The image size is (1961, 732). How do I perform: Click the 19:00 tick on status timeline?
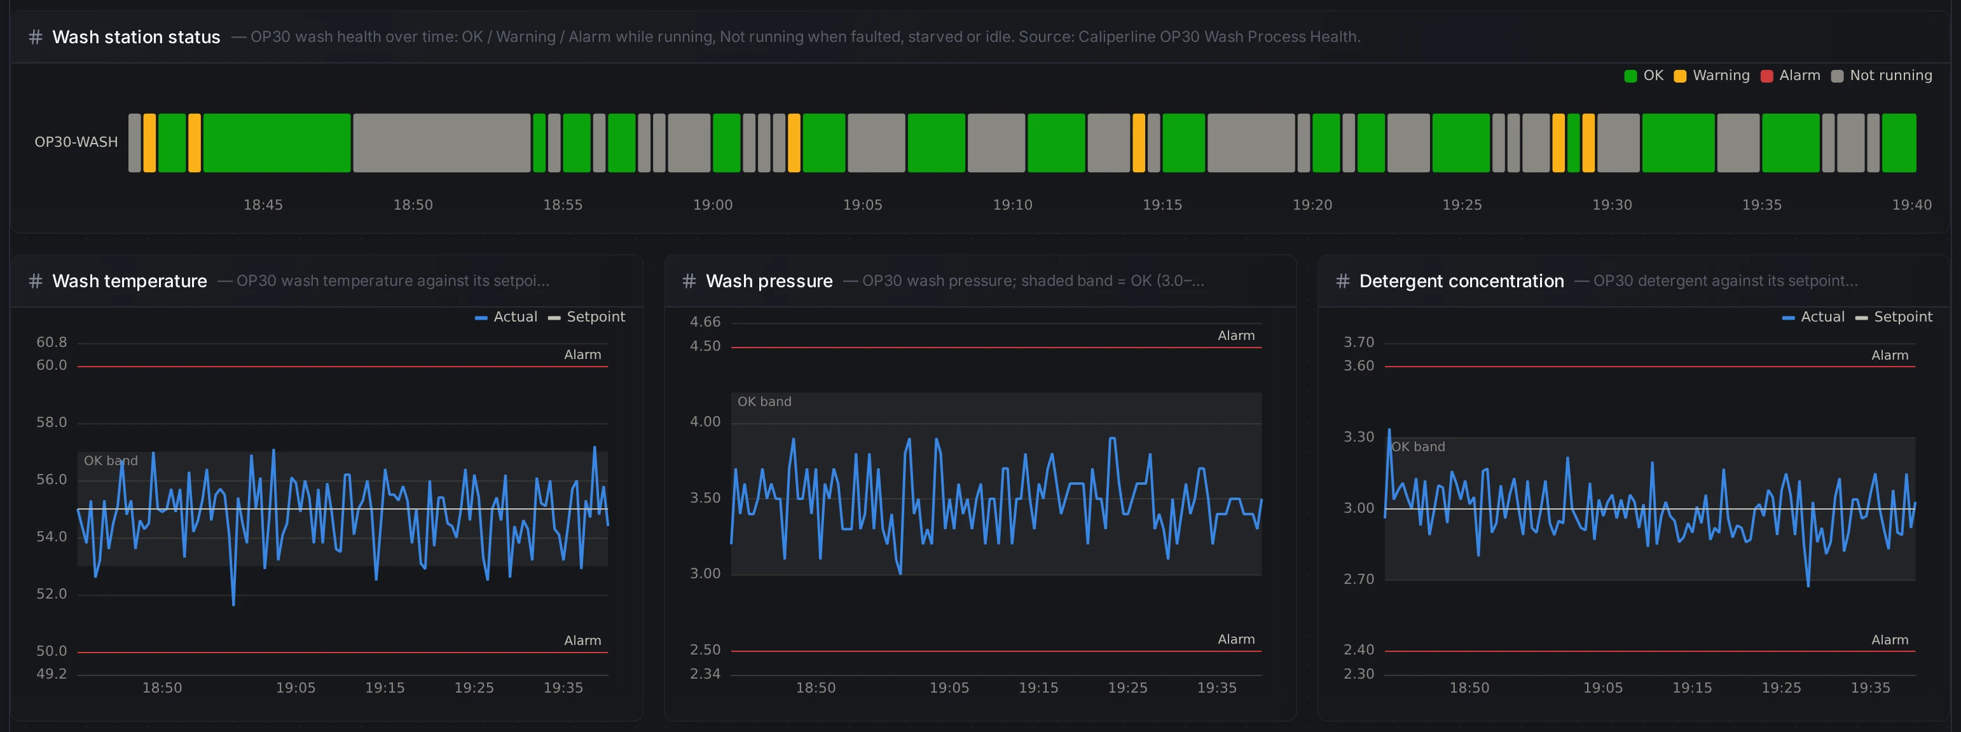[713, 205]
